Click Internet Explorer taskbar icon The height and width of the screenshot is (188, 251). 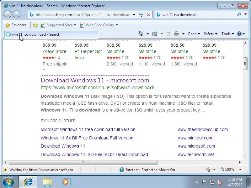click(x=28, y=182)
